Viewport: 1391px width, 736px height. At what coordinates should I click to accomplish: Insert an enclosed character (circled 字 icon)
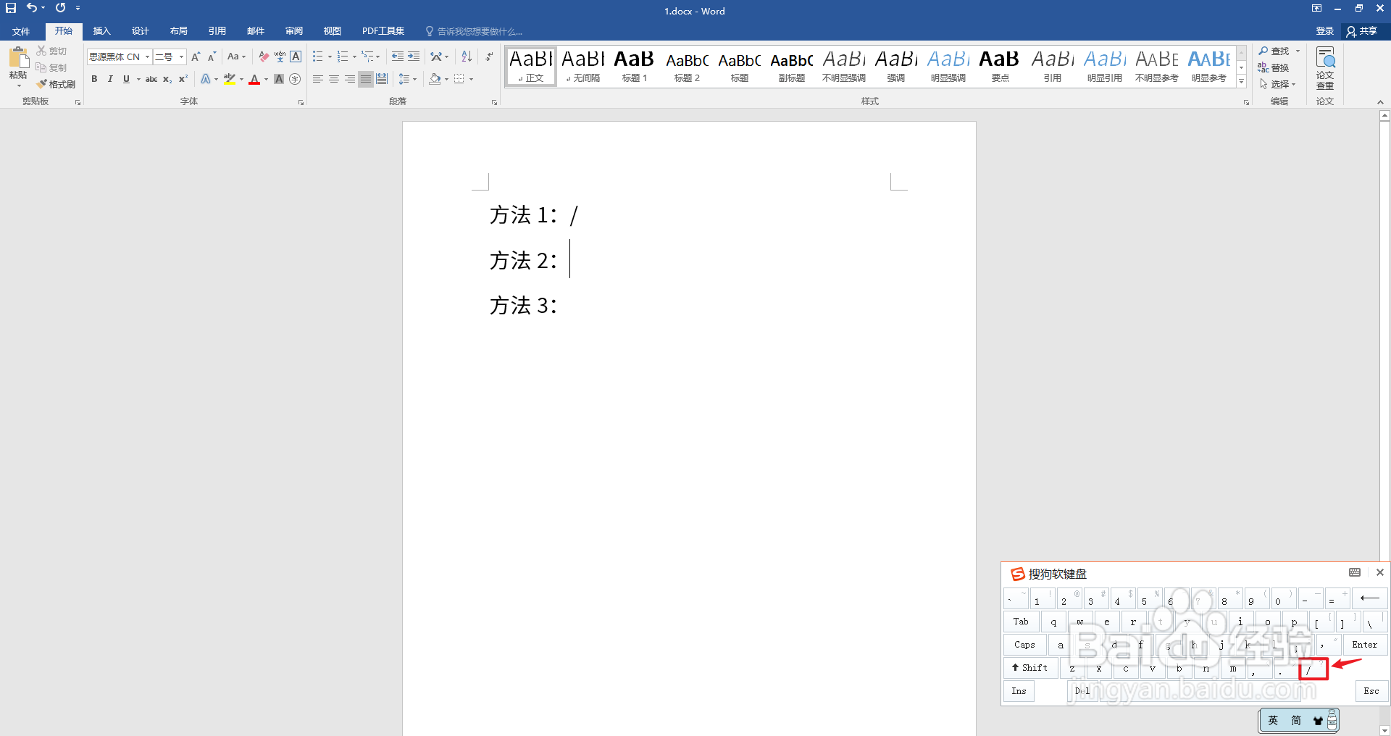295,79
